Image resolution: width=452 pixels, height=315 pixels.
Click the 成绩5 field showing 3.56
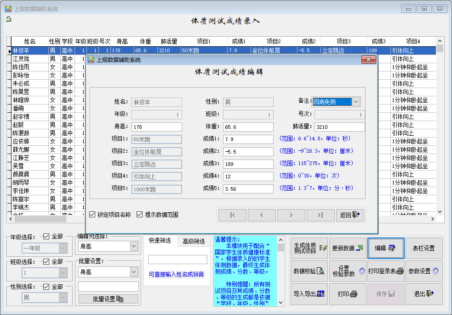coord(248,189)
